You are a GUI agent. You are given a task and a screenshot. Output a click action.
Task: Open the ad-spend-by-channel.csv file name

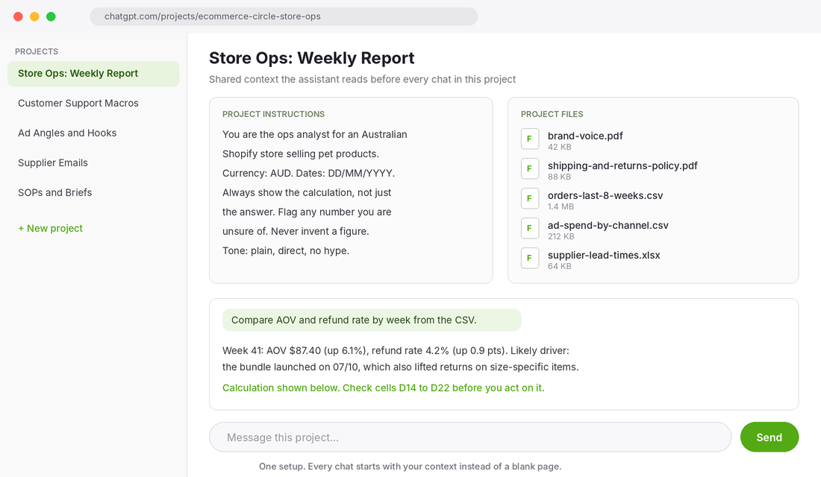608,225
